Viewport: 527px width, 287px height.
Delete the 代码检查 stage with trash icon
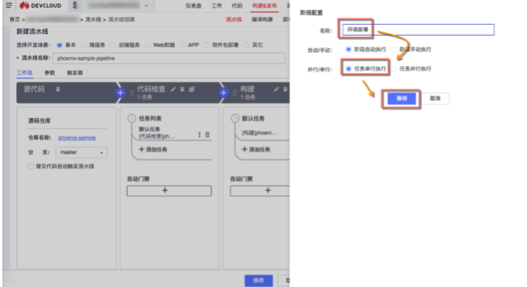point(182,89)
